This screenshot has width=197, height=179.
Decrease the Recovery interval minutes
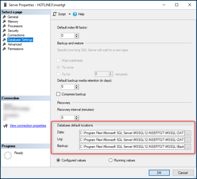77,119
